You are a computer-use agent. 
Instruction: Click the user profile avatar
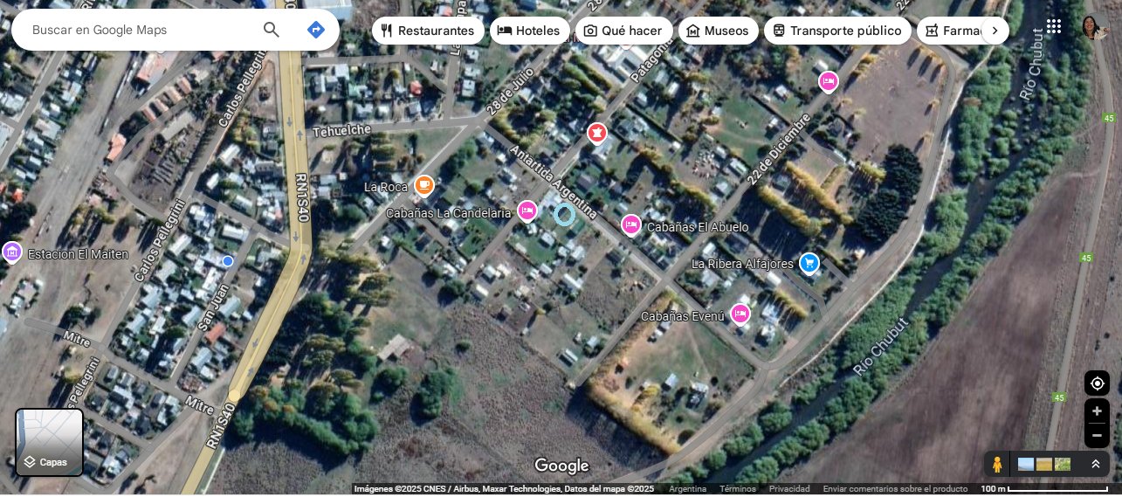[1094, 27]
